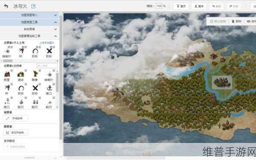Expand the 自由画笔 section
Image resolution: width=256 pixels, height=160 pixels.
29,29
